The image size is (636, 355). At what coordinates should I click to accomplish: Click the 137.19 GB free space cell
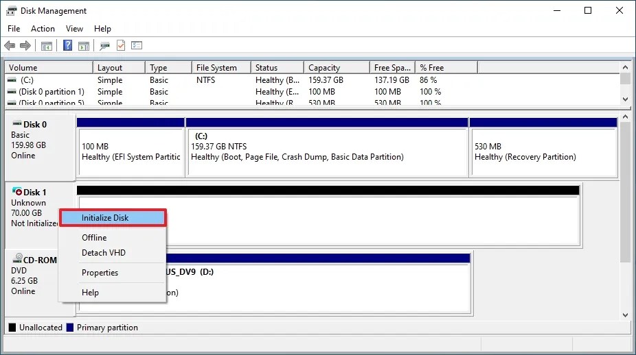pos(391,80)
